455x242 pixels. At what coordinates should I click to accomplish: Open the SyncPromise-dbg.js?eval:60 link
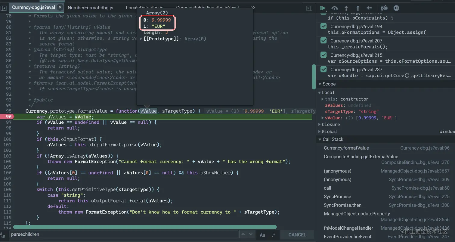tap(420, 188)
